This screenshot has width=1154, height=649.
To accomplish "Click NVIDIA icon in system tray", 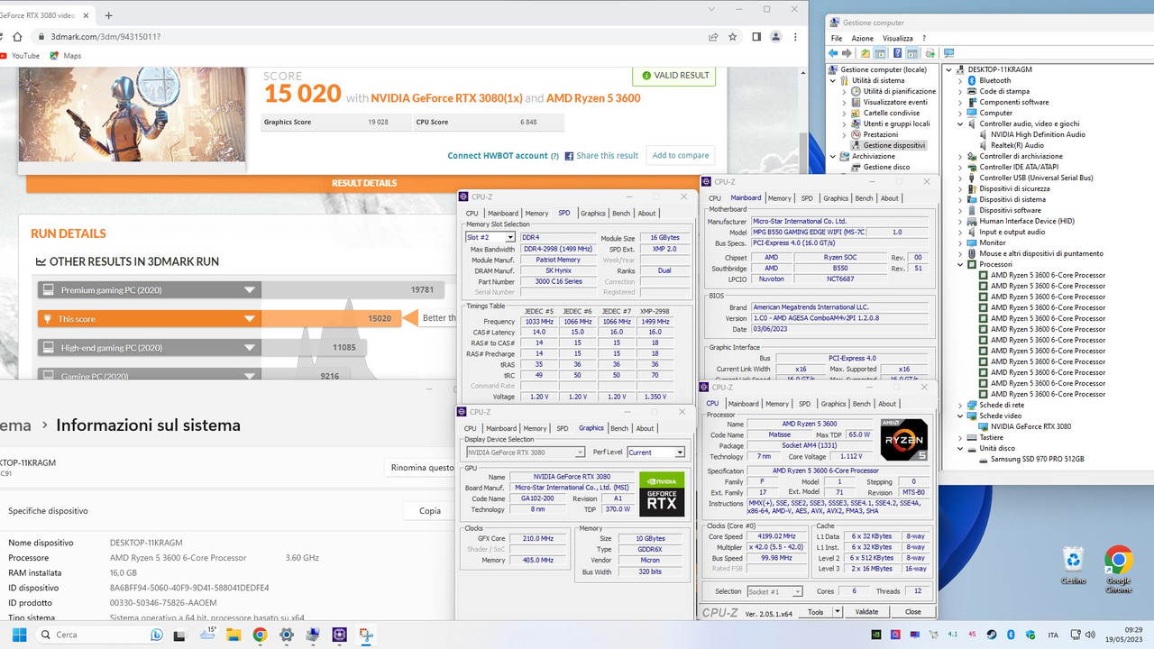I will [x=876, y=635].
